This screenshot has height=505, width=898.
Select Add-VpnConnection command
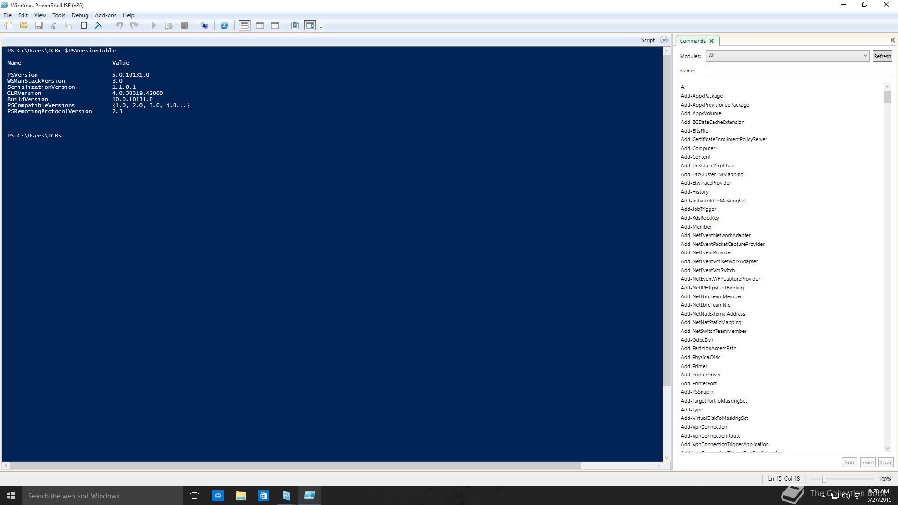(x=704, y=427)
